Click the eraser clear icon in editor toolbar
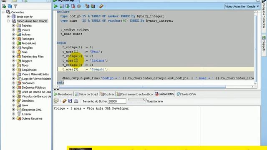The image size is (267, 150). 101,6
